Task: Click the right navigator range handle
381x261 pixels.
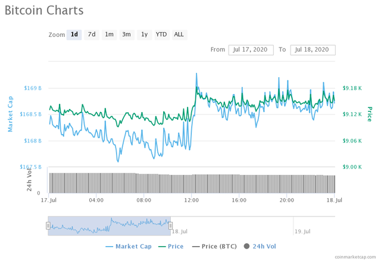Action: tap(171, 225)
